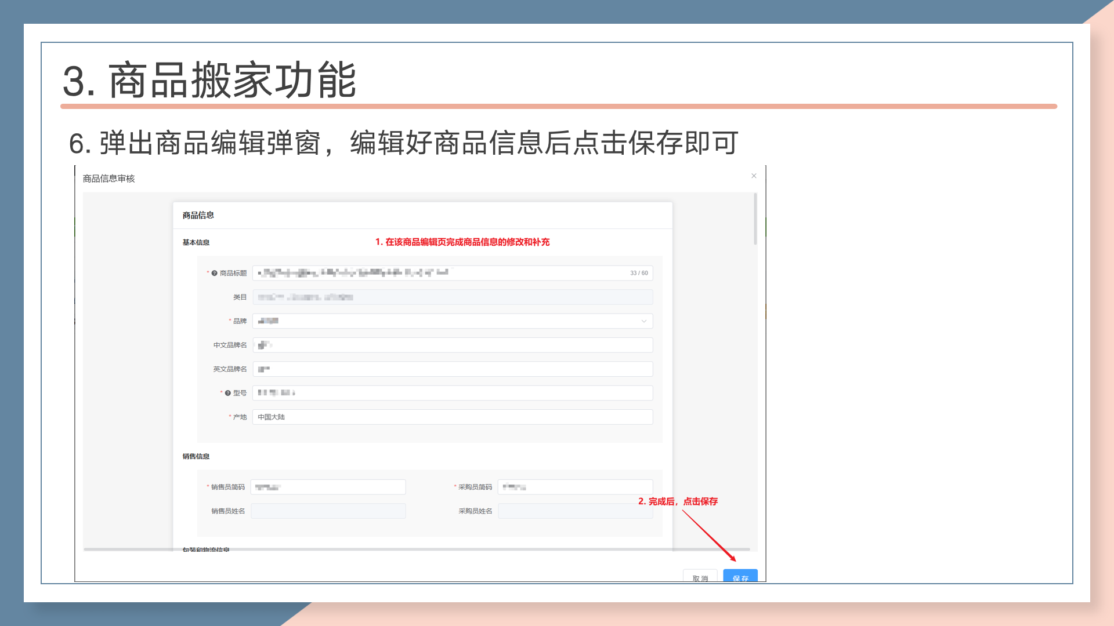
Task: Click the 33 / 60 character counter
Action: point(639,273)
